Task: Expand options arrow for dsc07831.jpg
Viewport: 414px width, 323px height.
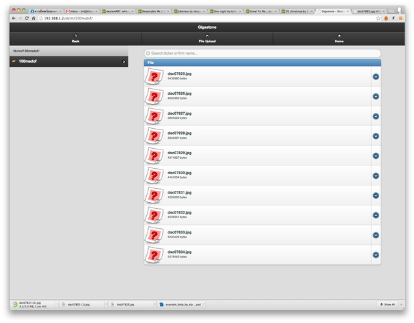Action: click(x=376, y=196)
